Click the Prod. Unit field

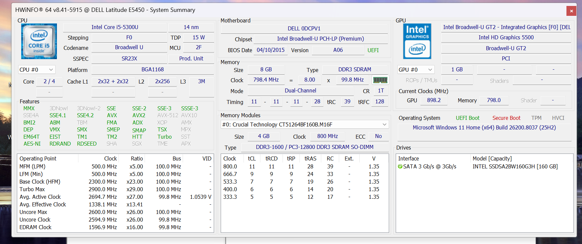click(x=191, y=58)
